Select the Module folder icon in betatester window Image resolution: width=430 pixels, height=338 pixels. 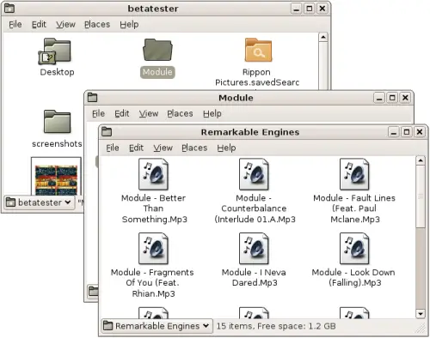(x=157, y=50)
